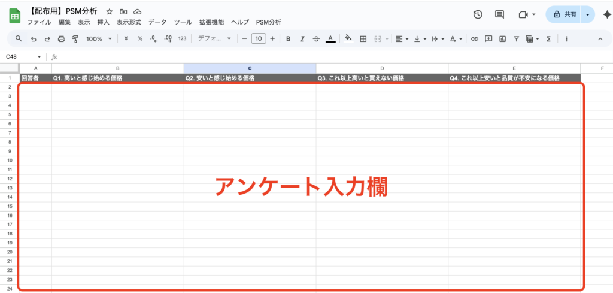This screenshot has width=613, height=293.
Task: Open the horizontal align dropdown
Action: pyautogui.click(x=402, y=38)
